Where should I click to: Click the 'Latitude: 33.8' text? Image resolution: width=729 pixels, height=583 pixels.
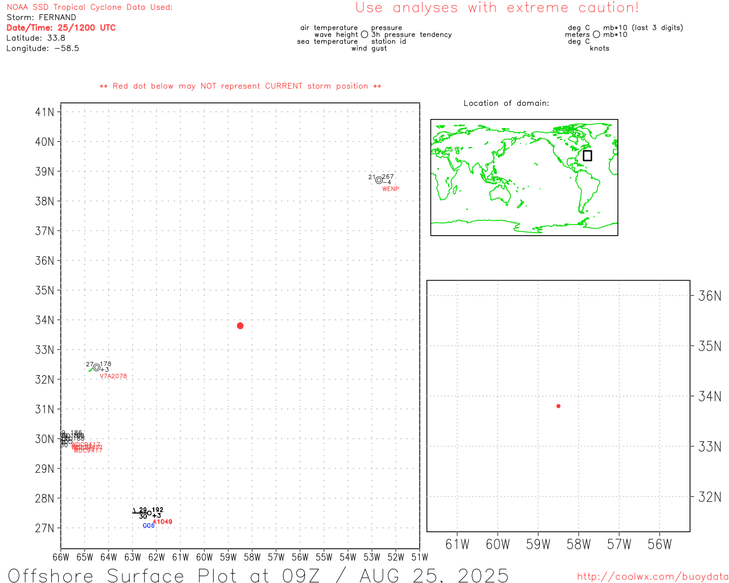point(36,38)
